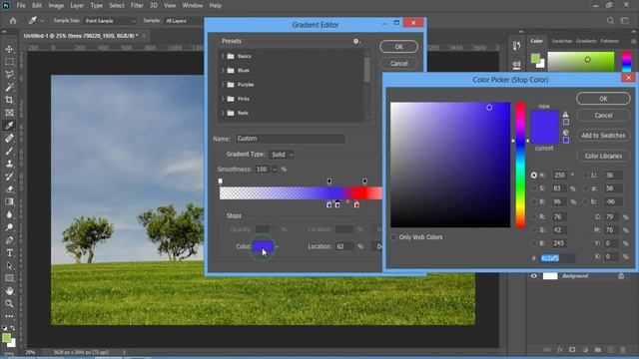
Task: Select the Gradient tool
Action: pyautogui.click(x=9, y=201)
